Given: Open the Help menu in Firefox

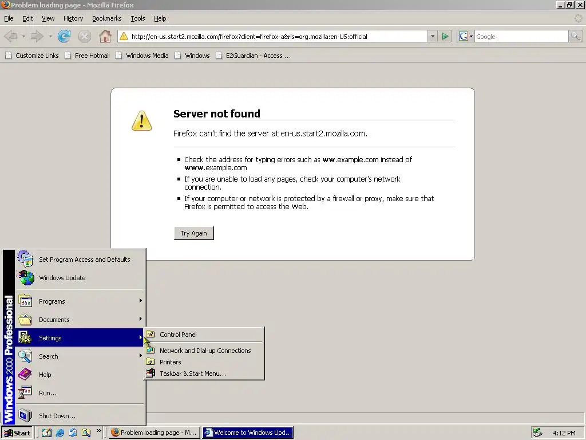Looking at the screenshot, I should (x=160, y=18).
